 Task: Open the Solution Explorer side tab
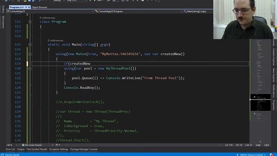[274, 57]
